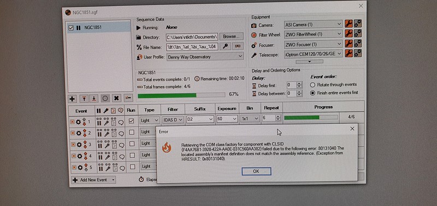The width and height of the screenshot is (437, 206).
Task: Check the Run checkbox for event 3
Action: point(132,143)
